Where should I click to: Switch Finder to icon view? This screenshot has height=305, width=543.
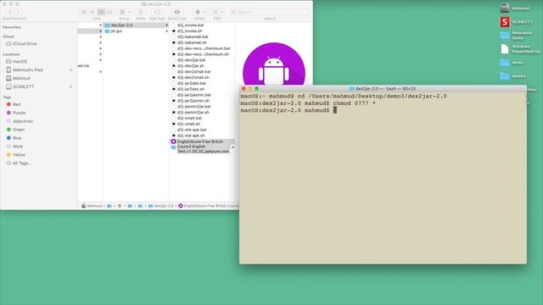[x=84, y=12]
